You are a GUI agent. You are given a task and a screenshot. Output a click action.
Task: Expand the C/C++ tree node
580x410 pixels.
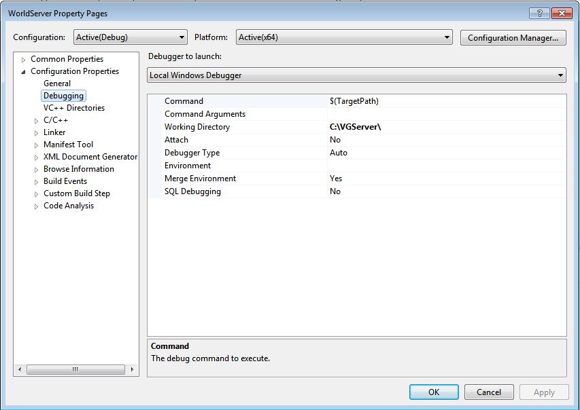37,121
